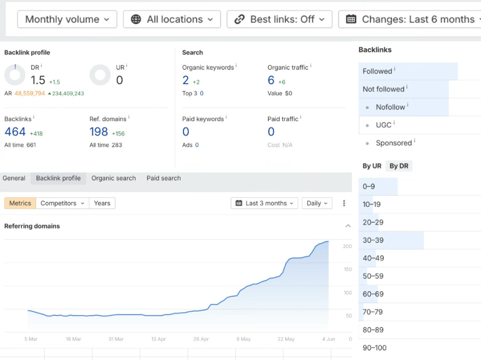Screen dimensions: 481x360
Task: Click the info icon beside Organic keywords
Action: [236, 66]
